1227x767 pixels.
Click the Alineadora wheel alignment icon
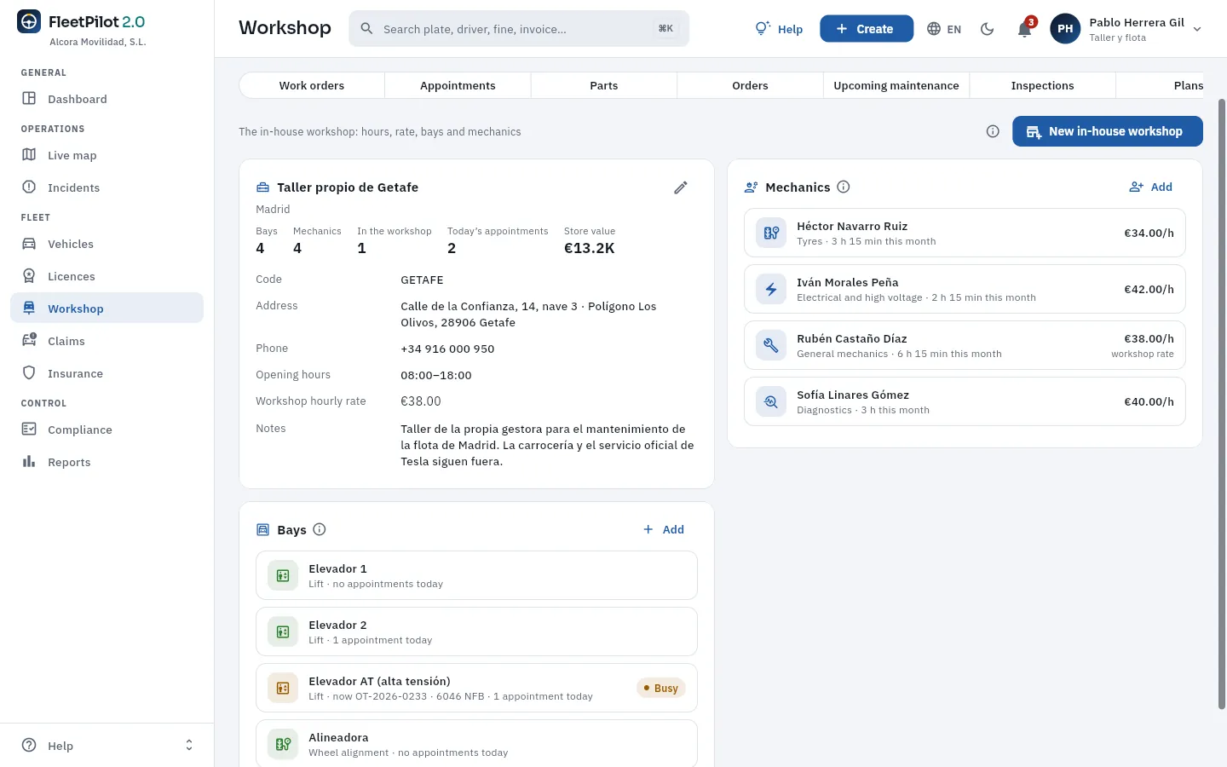tap(283, 744)
